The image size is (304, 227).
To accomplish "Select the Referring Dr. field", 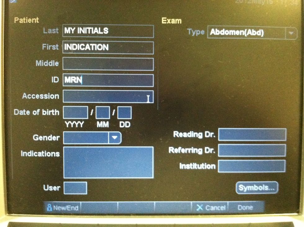I will pyautogui.click(x=252, y=150).
